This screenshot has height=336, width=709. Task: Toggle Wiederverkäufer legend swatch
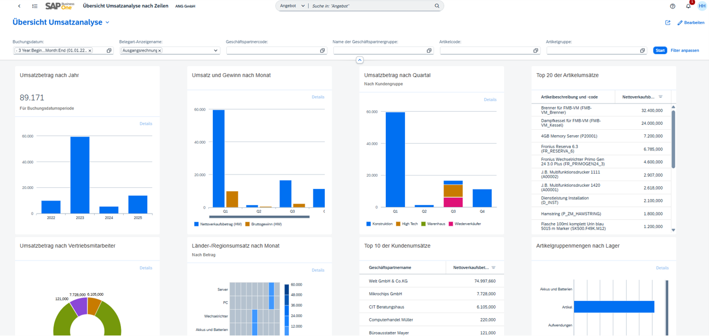click(450, 224)
